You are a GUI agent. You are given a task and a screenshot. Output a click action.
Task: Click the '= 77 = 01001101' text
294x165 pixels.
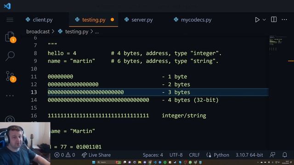click(78, 147)
